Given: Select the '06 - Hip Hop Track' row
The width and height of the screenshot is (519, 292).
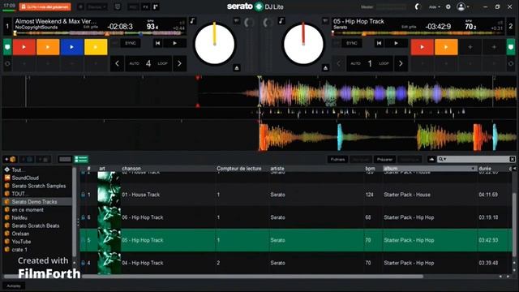Looking at the screenshot, I should click(295, 217).
